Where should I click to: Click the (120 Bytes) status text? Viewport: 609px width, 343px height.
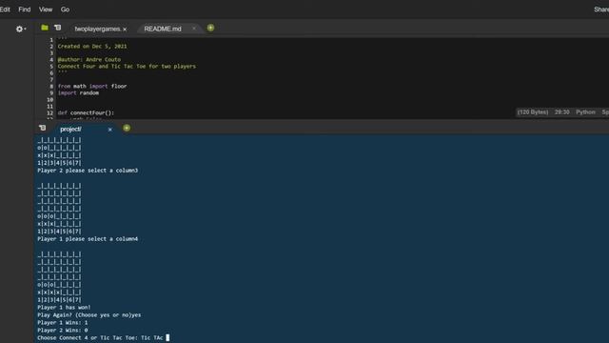tap(533, 112)
